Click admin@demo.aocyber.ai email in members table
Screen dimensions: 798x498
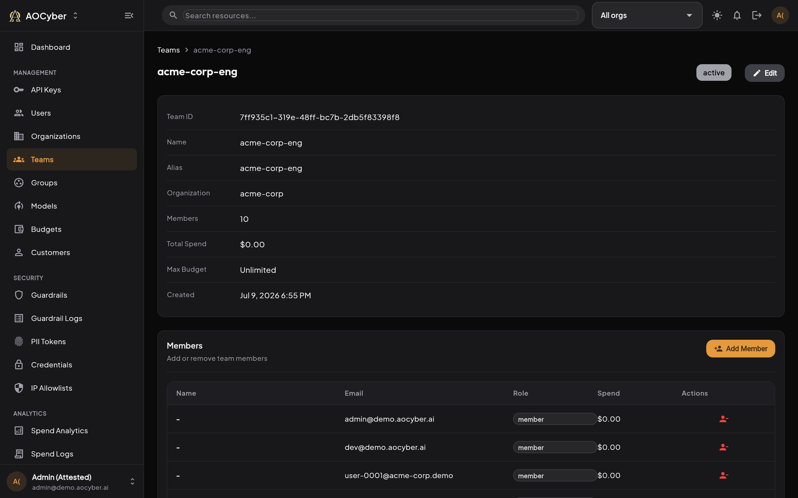click(389, 419)
